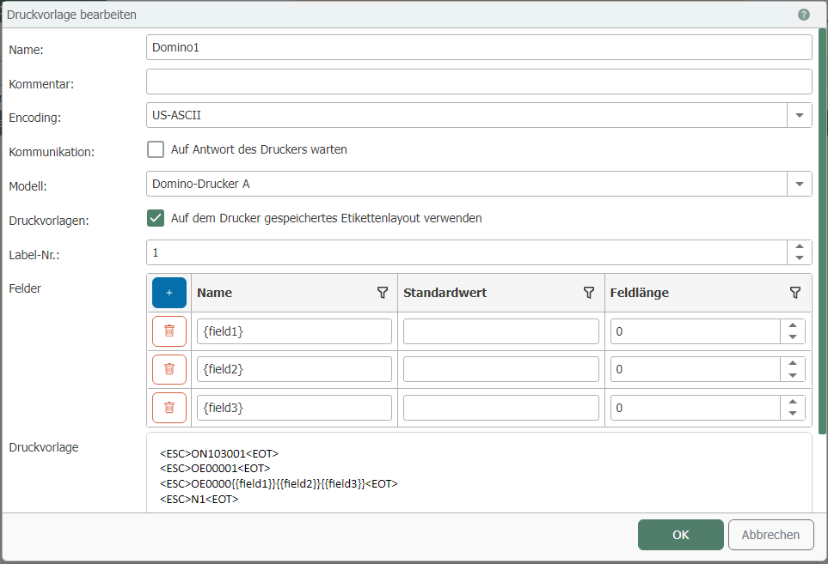Viewport: 828px width, 564px height.
Task: Click the Kommentar text field
Action: (479, 82)
